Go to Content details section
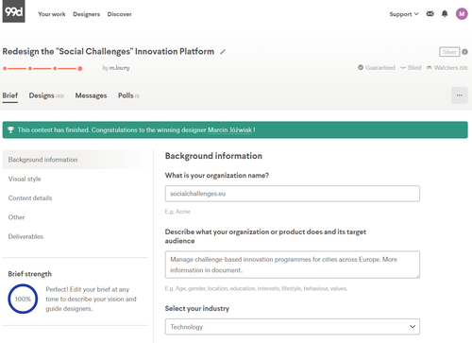 click(30, 198)
